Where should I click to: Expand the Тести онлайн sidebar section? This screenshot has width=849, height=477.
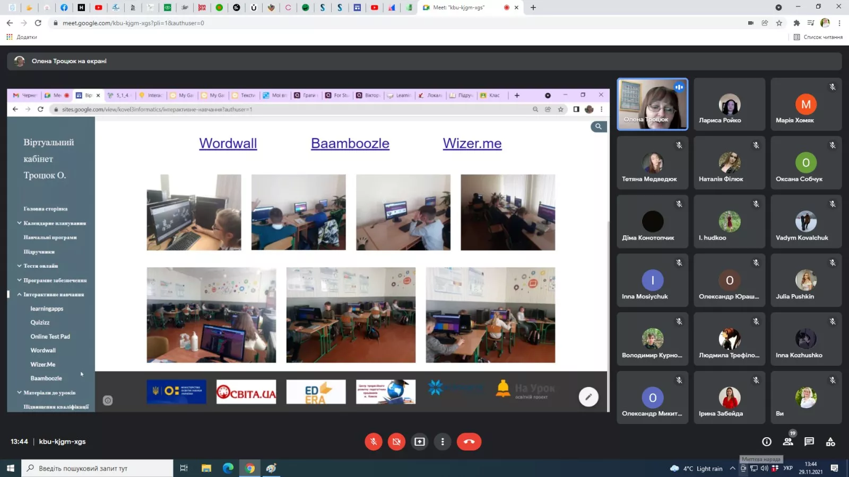pyautogui.click(x=20, y=266)
